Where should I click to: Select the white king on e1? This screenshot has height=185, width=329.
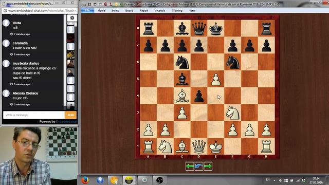point(216,146)
